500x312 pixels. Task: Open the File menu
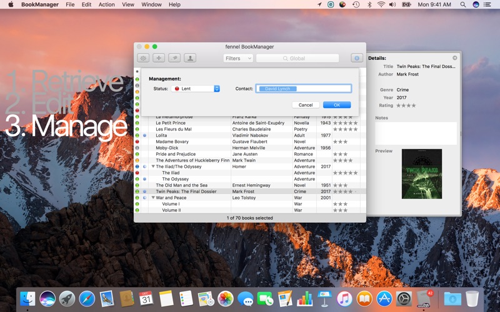point(70,4)
